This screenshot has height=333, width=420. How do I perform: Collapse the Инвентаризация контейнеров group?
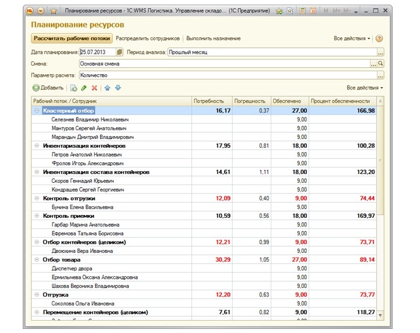tap(37, 145)
